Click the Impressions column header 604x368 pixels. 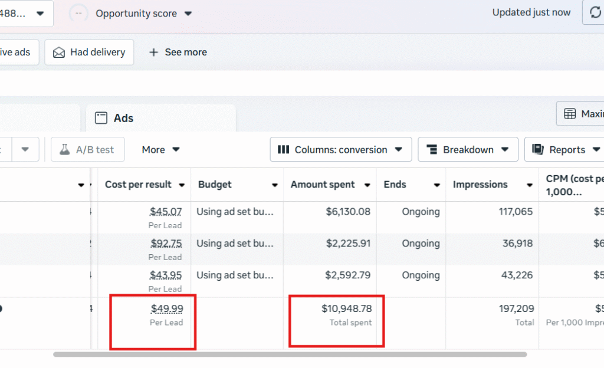click(x=480, y=185)
